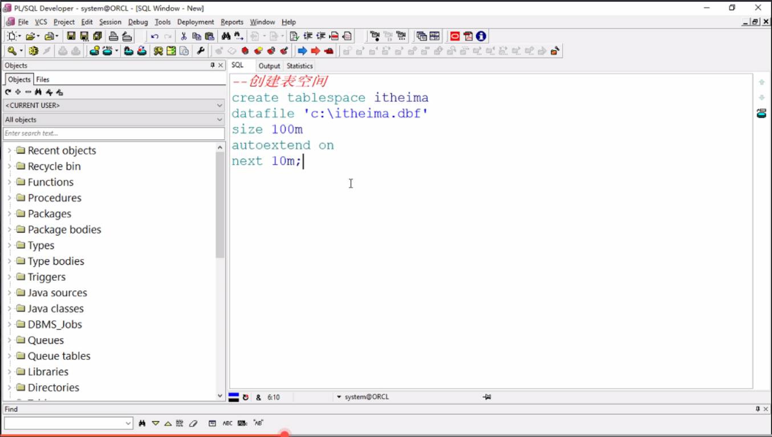
Task: Click the red Oracle logo icon
Action: (455, 36)
